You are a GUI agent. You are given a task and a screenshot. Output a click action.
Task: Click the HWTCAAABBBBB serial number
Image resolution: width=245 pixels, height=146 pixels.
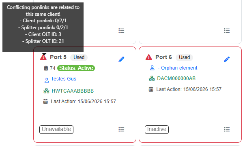(73, 91)
